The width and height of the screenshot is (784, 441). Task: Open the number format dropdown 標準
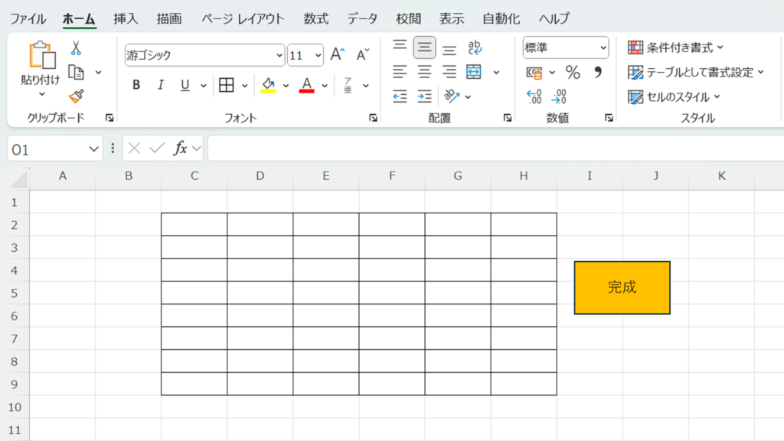coord(603,48)
